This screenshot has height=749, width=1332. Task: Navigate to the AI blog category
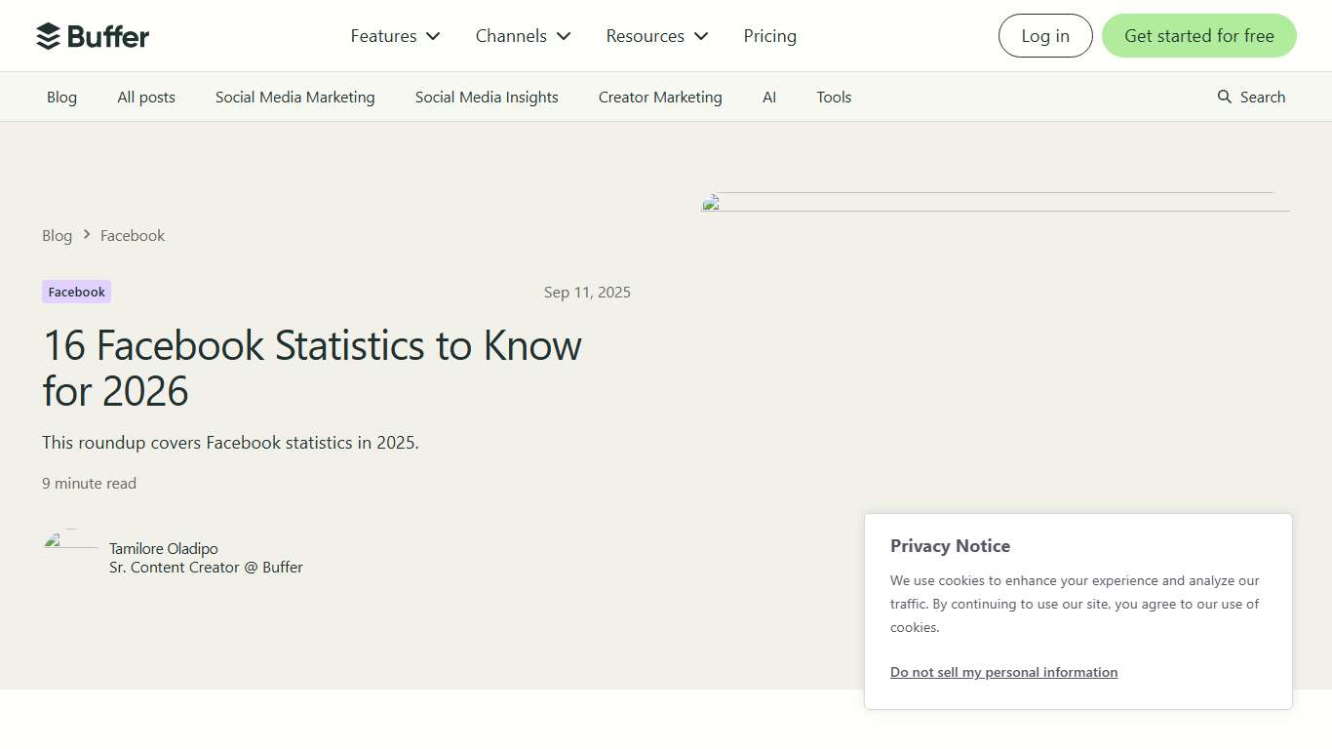[769, 97]
